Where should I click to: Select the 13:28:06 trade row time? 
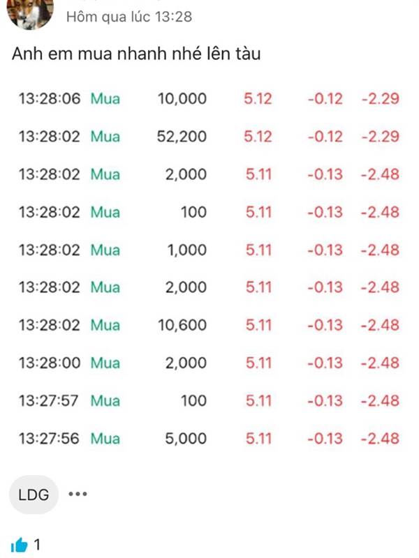(50, 98)
